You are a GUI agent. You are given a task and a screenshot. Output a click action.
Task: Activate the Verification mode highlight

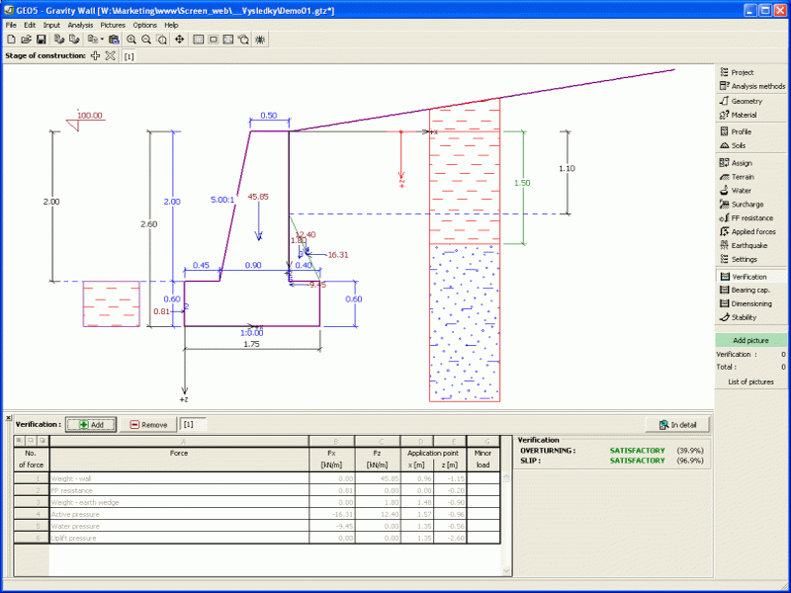pos(749,276)
